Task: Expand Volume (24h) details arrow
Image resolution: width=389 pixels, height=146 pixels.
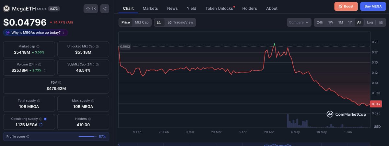Action: pyautogui.click(x=45, y=70)
